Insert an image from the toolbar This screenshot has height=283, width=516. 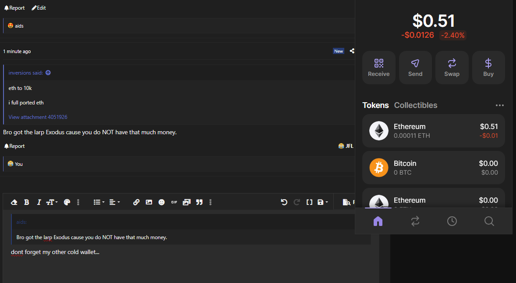click(x=149, y=202)
